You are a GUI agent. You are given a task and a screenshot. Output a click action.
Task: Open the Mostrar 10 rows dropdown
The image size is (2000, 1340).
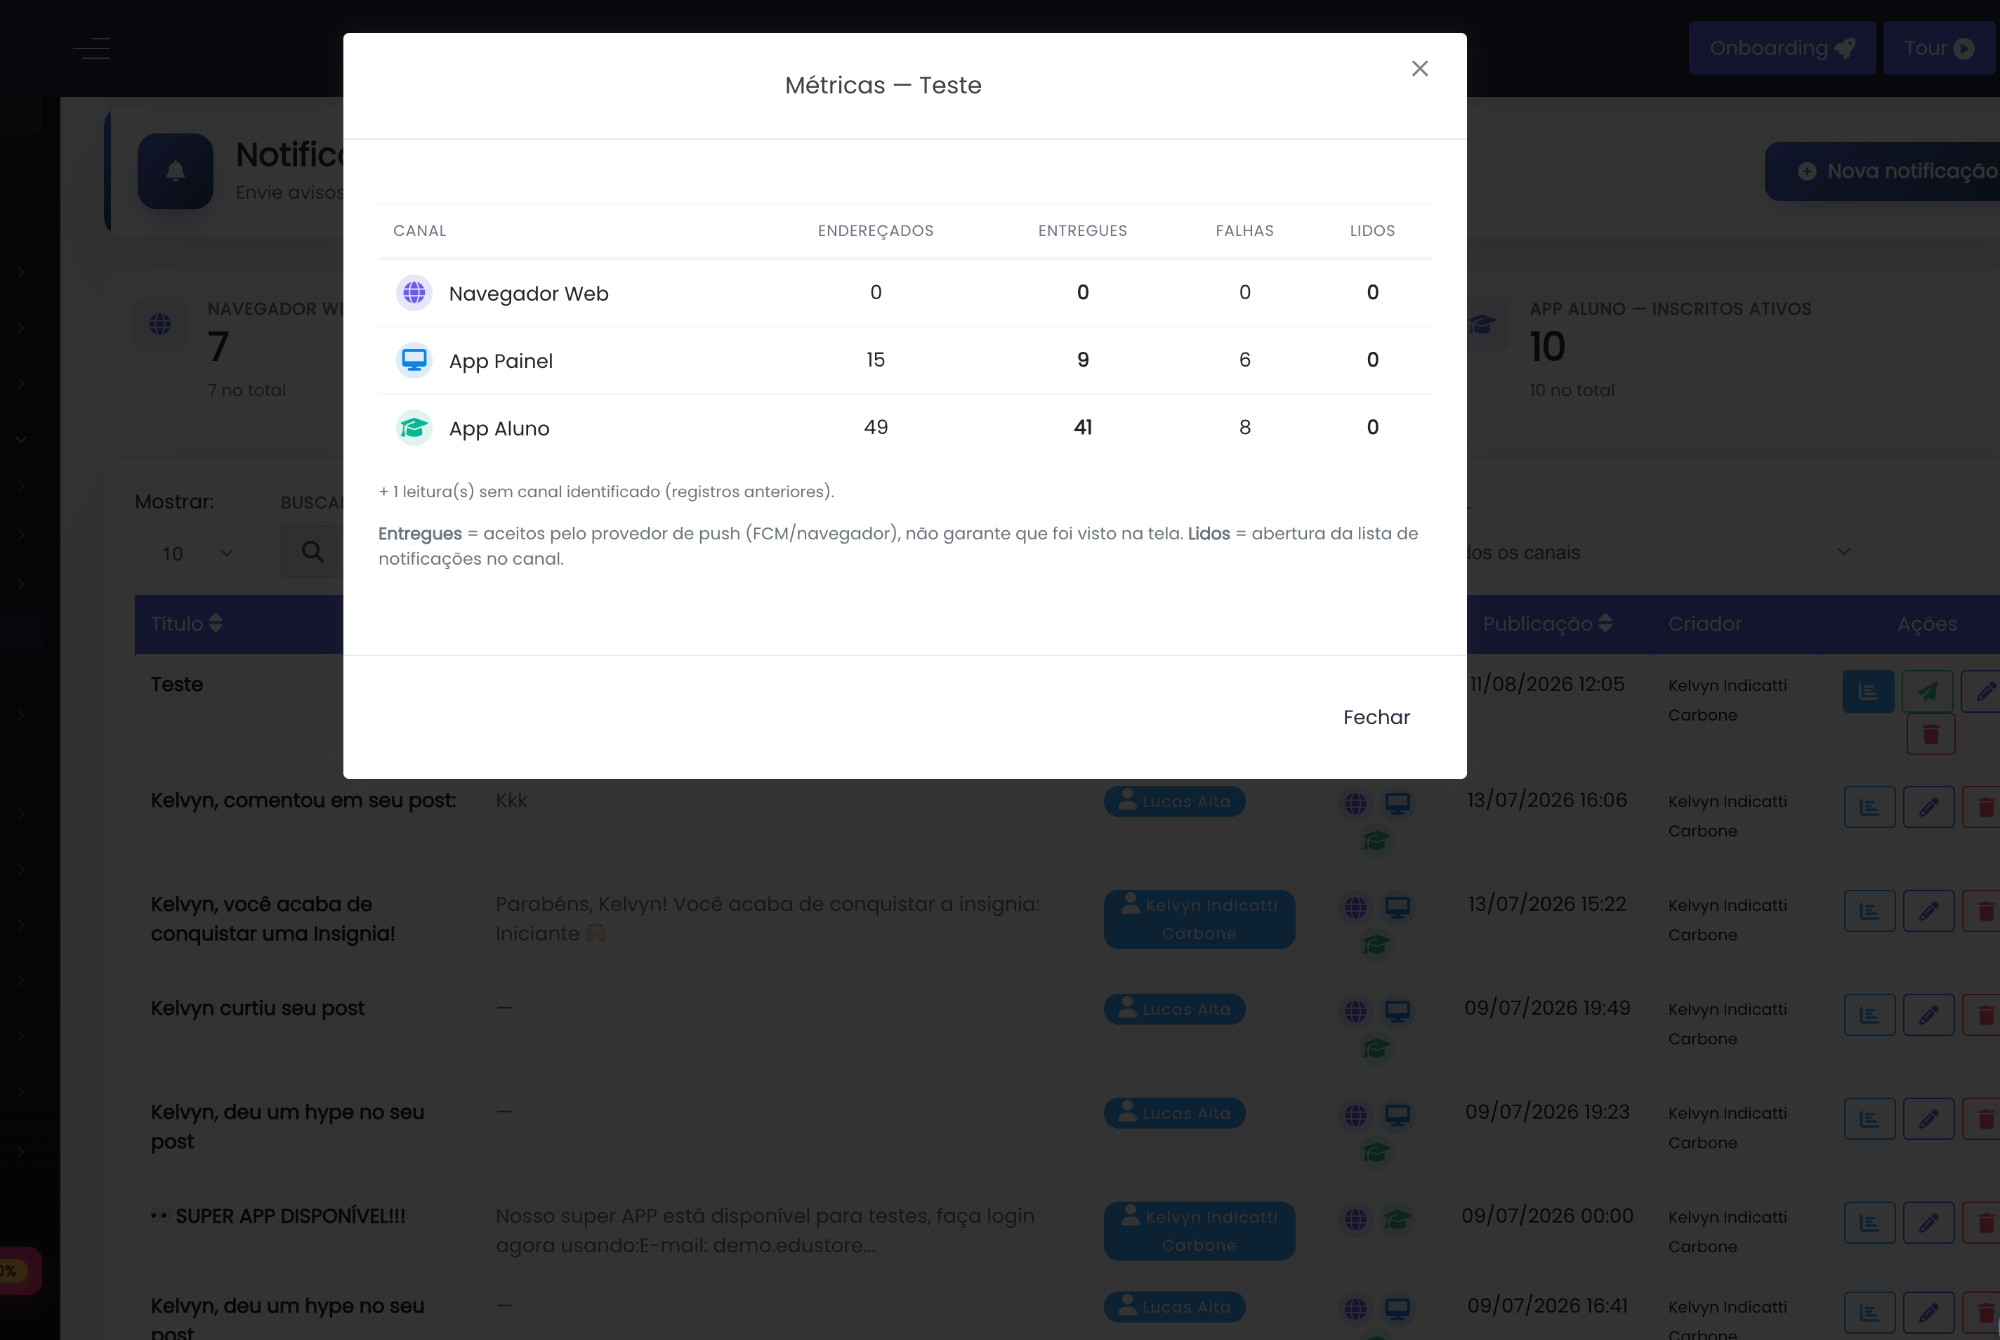pyautogui.click(x=186, y=553)
